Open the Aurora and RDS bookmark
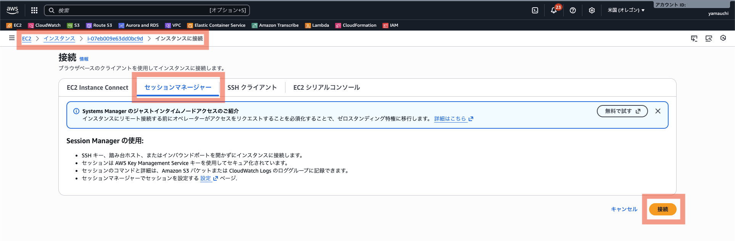This screenshot has width=735, height=241. point(139,25)
